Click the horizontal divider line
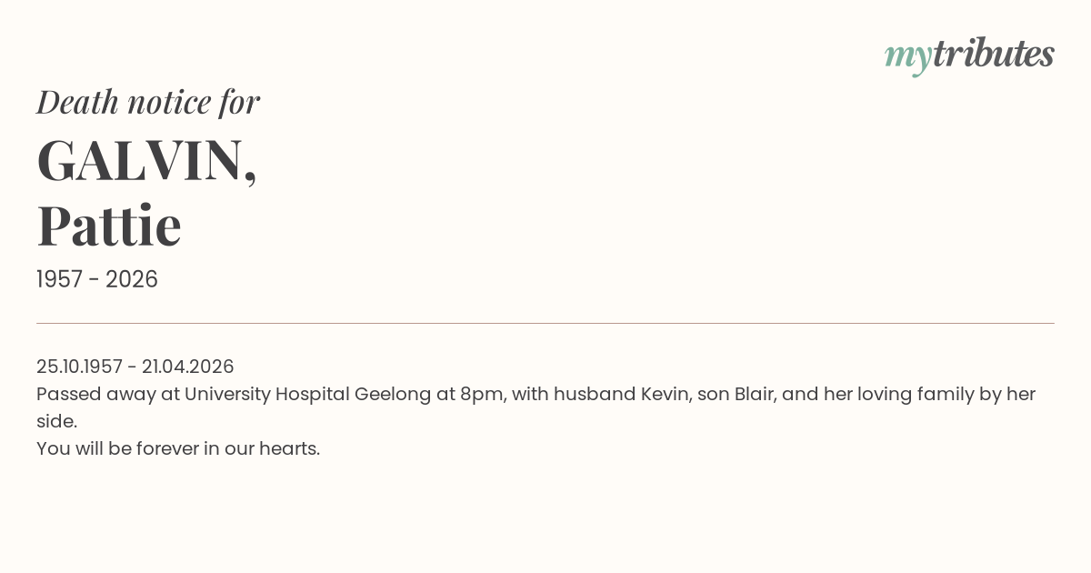This screenshot has width=1091, height=573. [545, 323]
